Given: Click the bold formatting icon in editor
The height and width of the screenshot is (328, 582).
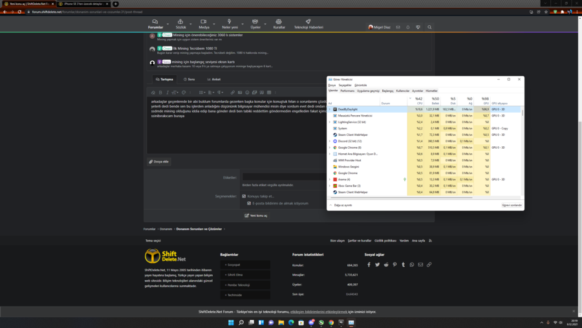Looking at the screenshot, I should click(160, 93).
